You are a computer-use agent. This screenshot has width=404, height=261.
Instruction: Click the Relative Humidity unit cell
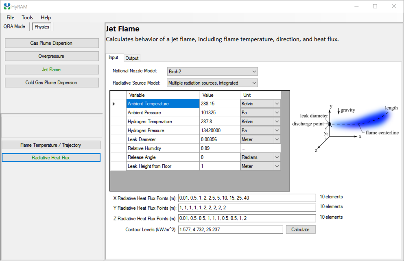pos(260,148)
